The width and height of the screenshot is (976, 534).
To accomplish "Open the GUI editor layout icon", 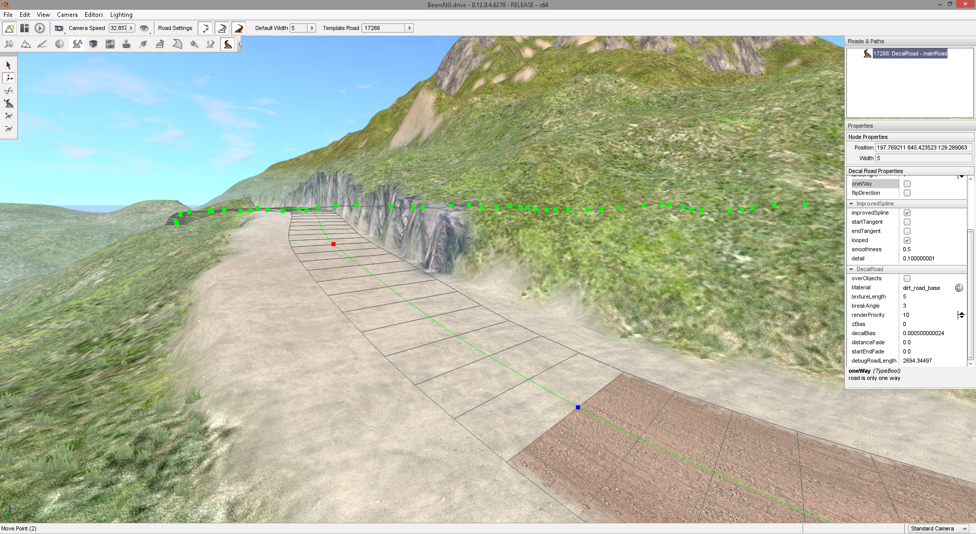I will (24, 28).
